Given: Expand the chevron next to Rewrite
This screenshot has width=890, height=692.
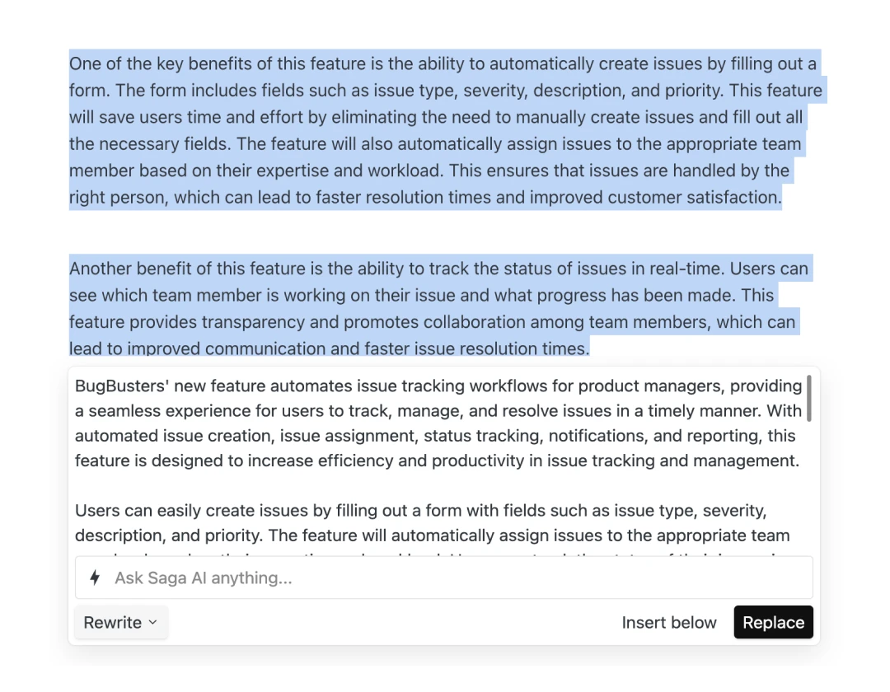Looking at the screenshot, I should click(x=152, y=623).
